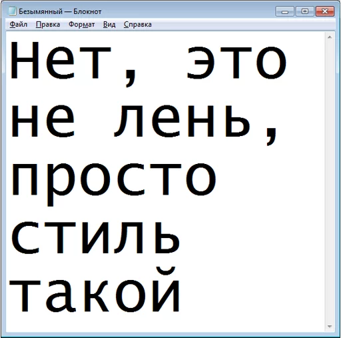Image resolution: width=341 pixels, height=338 pixels.
Task: Click the first "просто" on line three
Action: pos(113,185)
